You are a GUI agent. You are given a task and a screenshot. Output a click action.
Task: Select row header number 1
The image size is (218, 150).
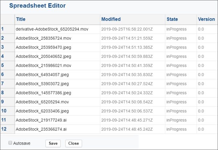[x=7, y=29]
